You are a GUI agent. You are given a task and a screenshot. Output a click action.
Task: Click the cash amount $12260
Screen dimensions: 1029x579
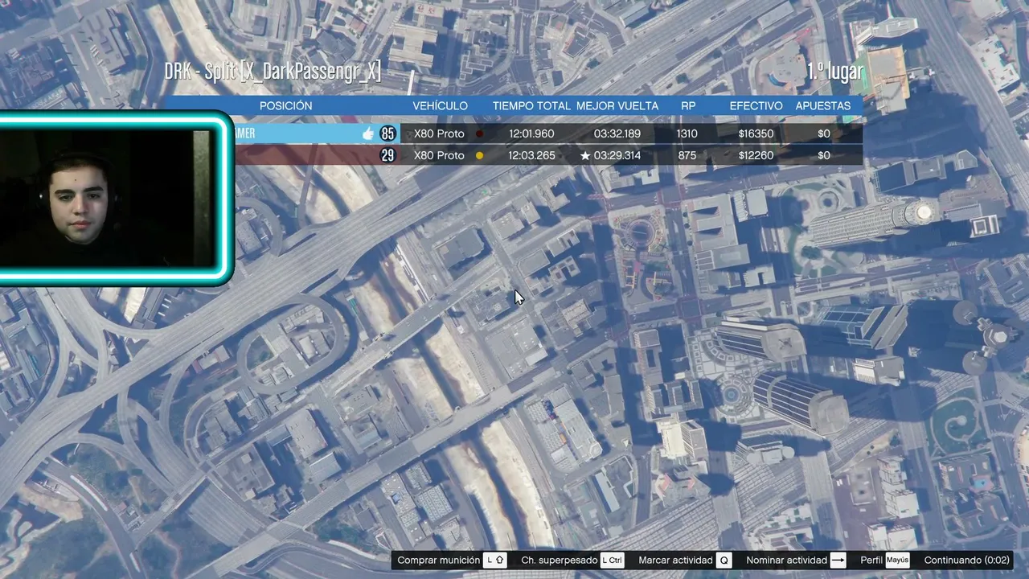point(756,155)
